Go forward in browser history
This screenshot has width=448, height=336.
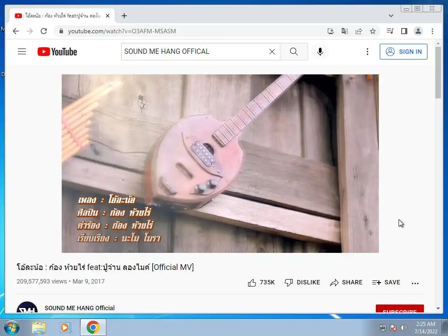[30, 31]
